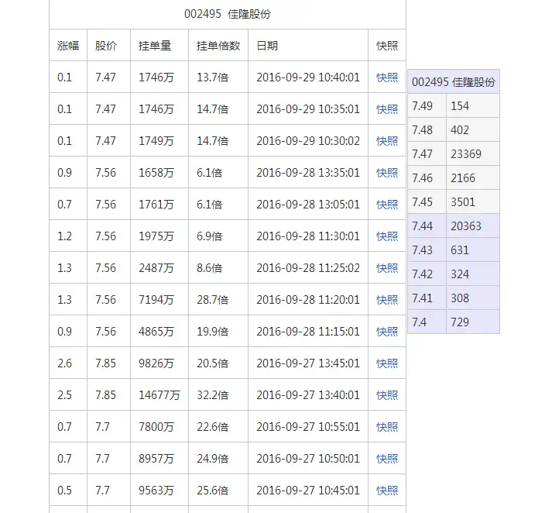Click the 2.5 涨幅 cell
Screen dimensions: 552x513
[68, 395]
